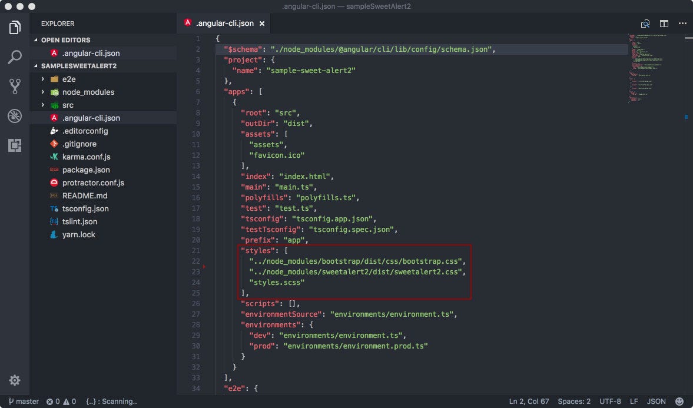The width and height of the screenshot is (693, 408).
Task: Open the yarn.lock file
Action: [103, 235]
